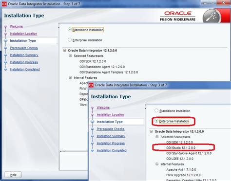Collapse Internal Features node in back window
231x181 pixels.
pyautogui.click(x=70, y=77)
